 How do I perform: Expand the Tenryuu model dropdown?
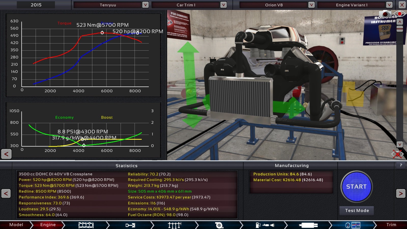(145, 5)
